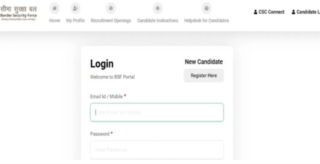Screen dimensions: 320x164
Task: Open Helpdesk for Candidates label
Action: pos(206,20)
